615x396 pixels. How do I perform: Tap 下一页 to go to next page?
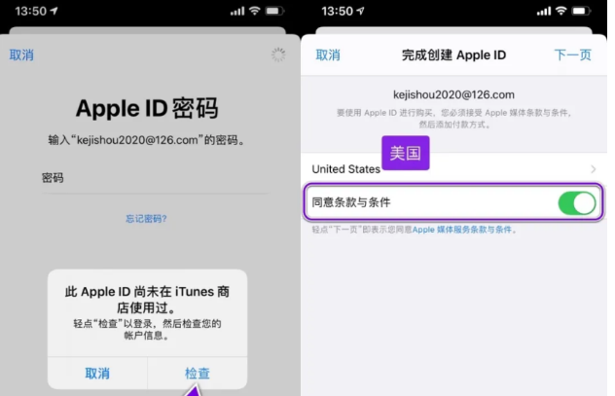pyautogui.click(x=572, y=54)
